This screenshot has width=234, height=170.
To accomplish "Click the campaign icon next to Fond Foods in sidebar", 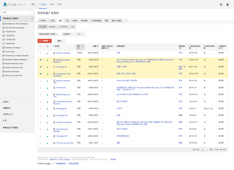I will pos(3,52).
